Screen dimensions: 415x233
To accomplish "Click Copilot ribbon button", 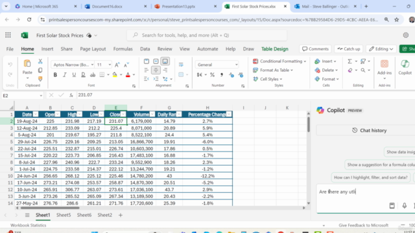I will [x=405, y=67].
